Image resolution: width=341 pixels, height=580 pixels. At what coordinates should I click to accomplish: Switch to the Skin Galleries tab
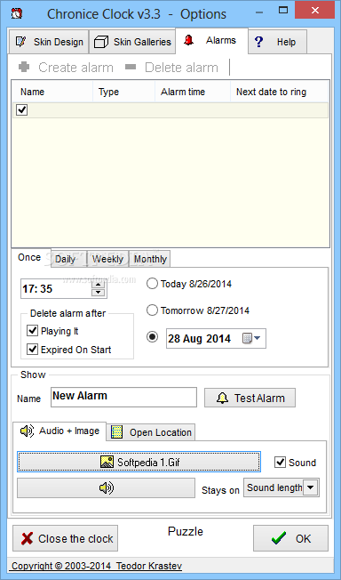coord(132,42)
